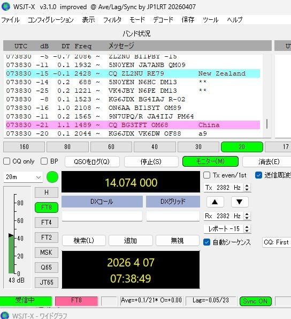Click the 停止(S) stop button
This screenshot has width=291, height=319.
click(151, 162)
